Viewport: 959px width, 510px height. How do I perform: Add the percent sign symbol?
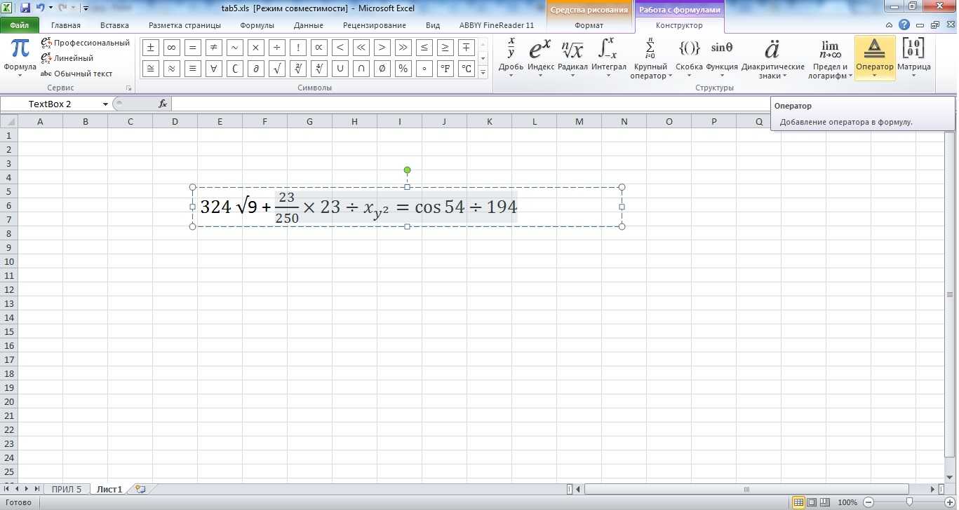[x=403, y=69]
